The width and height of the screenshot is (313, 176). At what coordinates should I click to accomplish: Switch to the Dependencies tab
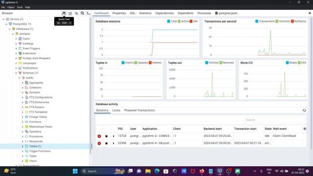pyautogui.click(x=164, y=13)
